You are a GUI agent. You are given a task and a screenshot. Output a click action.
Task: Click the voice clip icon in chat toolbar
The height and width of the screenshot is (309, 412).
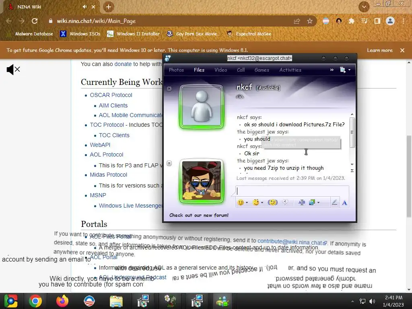[x=285, y=202]
